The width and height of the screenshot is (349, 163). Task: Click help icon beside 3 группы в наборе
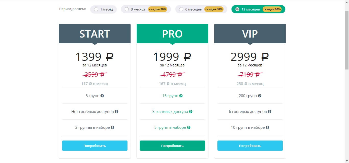pos(112,127)
